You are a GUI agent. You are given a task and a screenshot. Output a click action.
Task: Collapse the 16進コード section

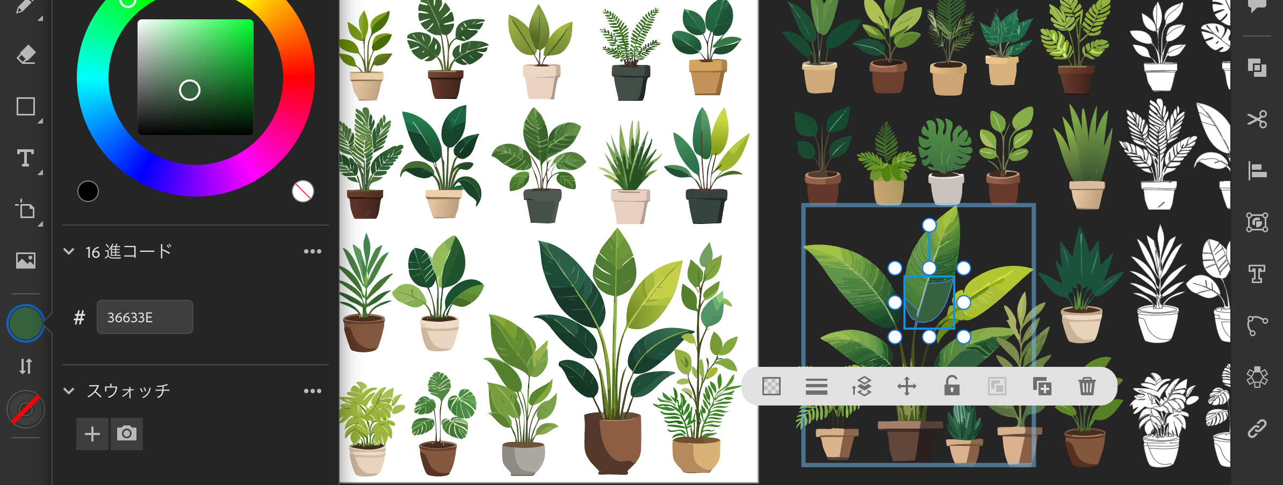click(x=69, y=251)
